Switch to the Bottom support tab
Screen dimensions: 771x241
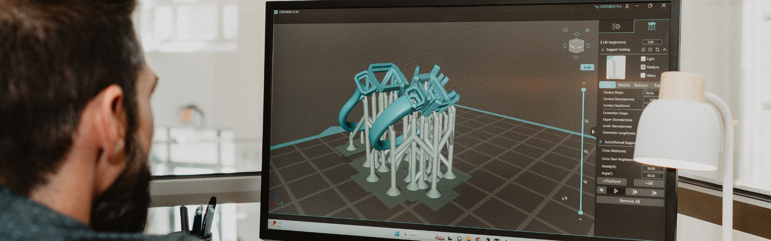point(640,85)
